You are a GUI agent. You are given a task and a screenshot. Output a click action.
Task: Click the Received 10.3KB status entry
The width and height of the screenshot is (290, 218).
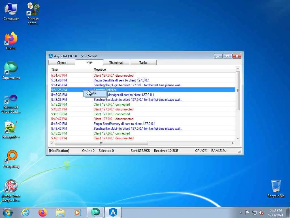pyautogui.click(x=166, y=151)
